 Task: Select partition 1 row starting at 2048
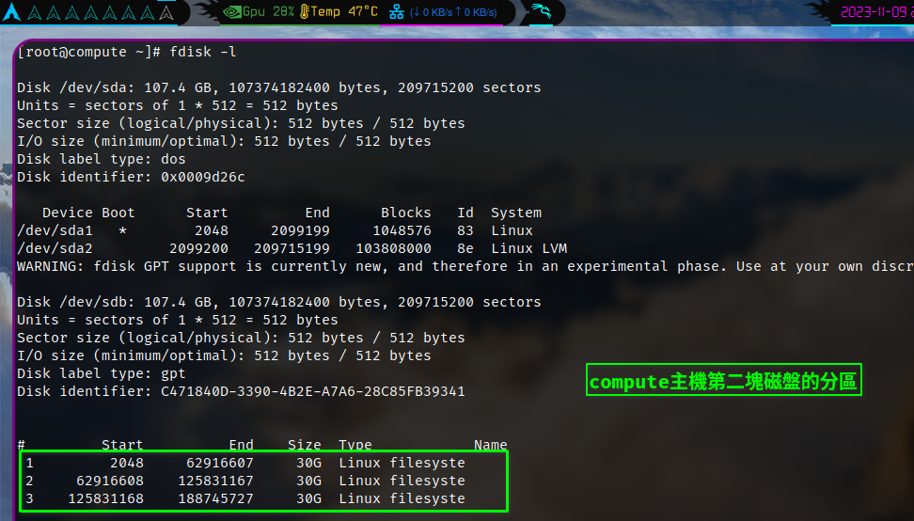click(244, 463)
